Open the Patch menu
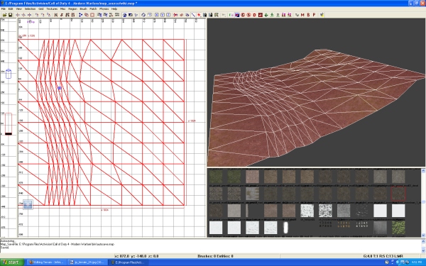 [93, 9]
